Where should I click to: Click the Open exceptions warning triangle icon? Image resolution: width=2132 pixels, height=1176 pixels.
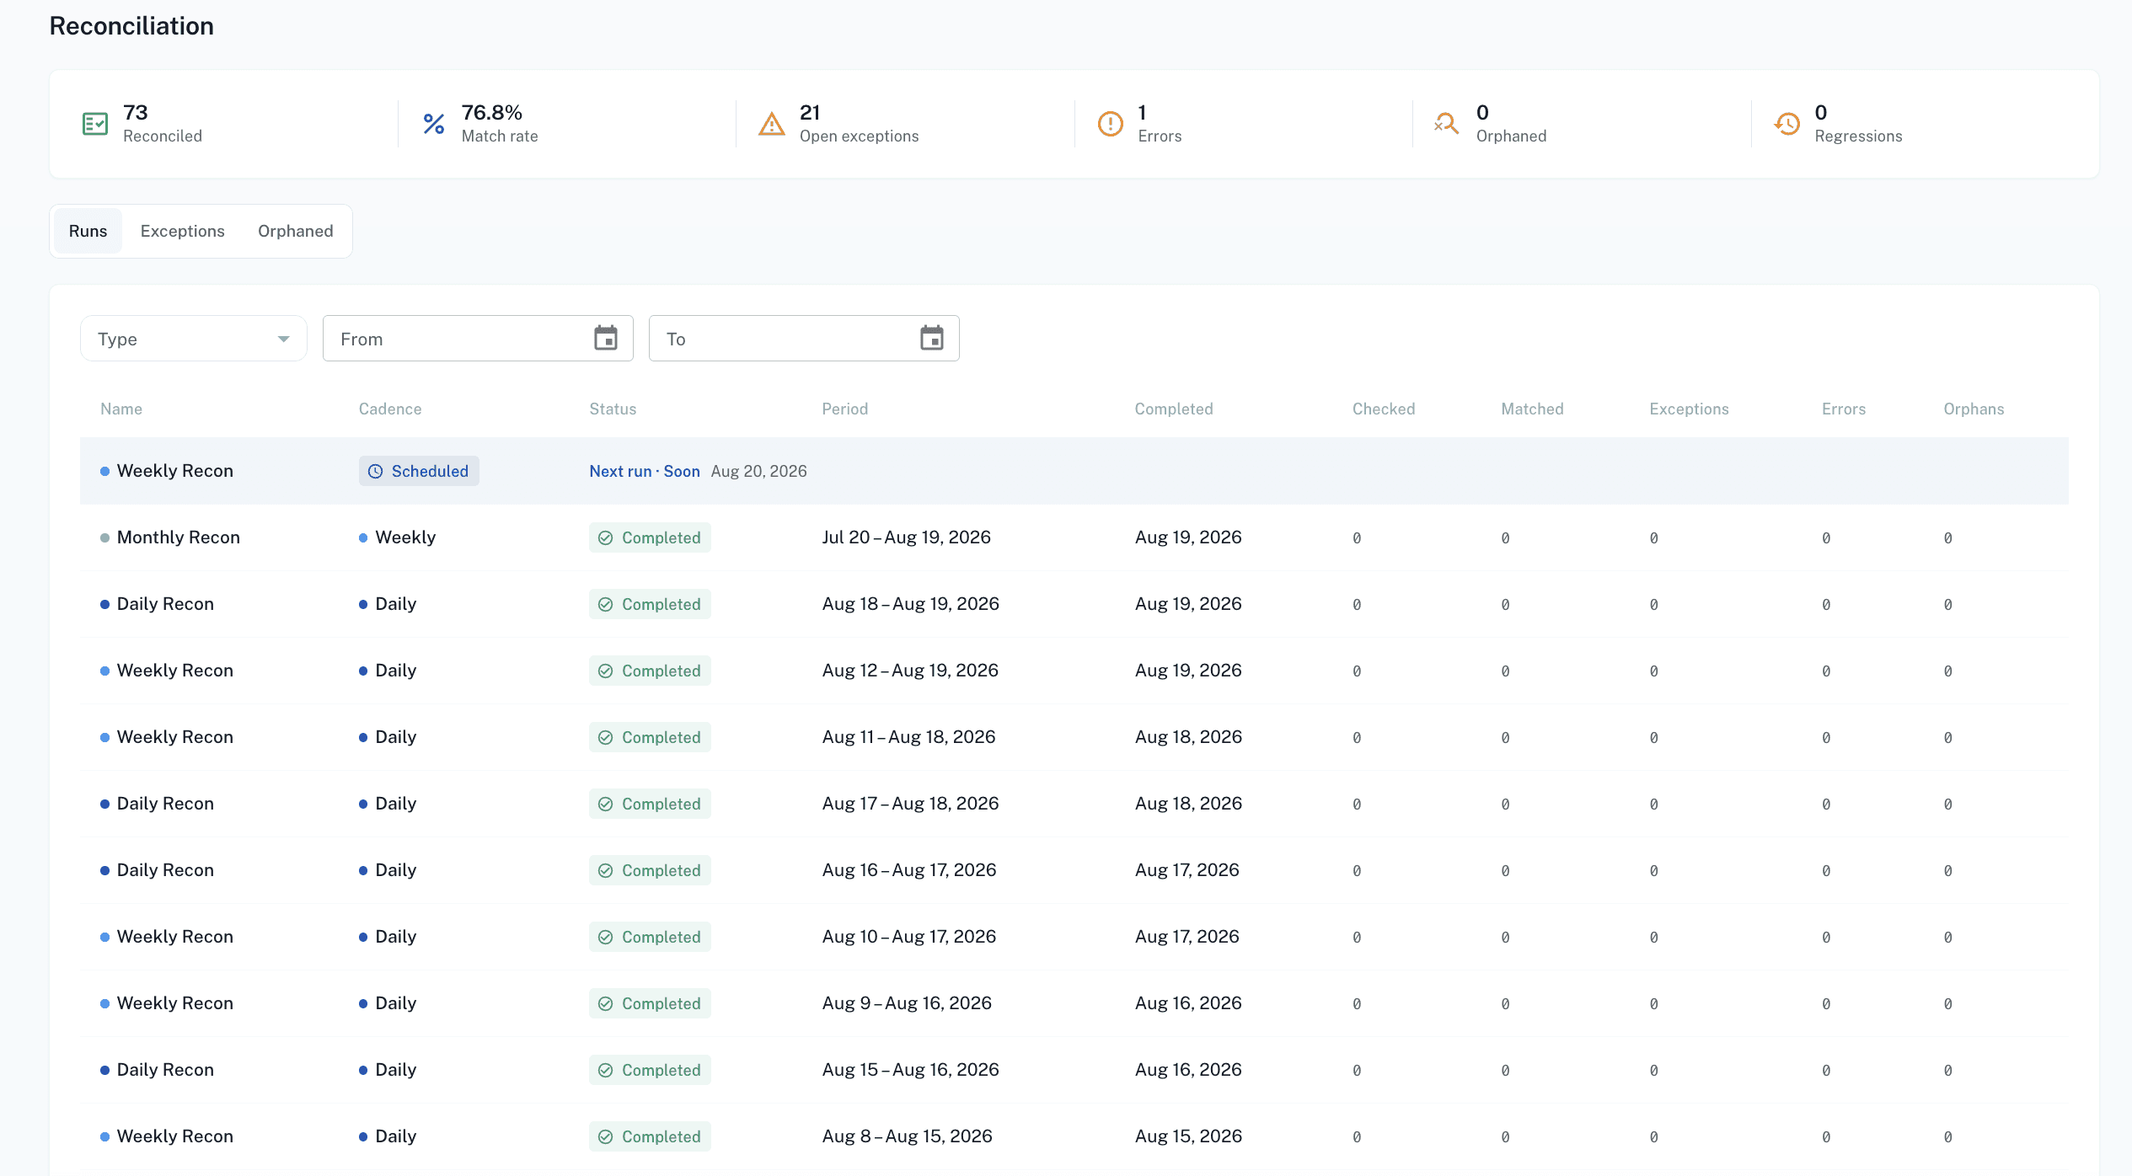772,124
